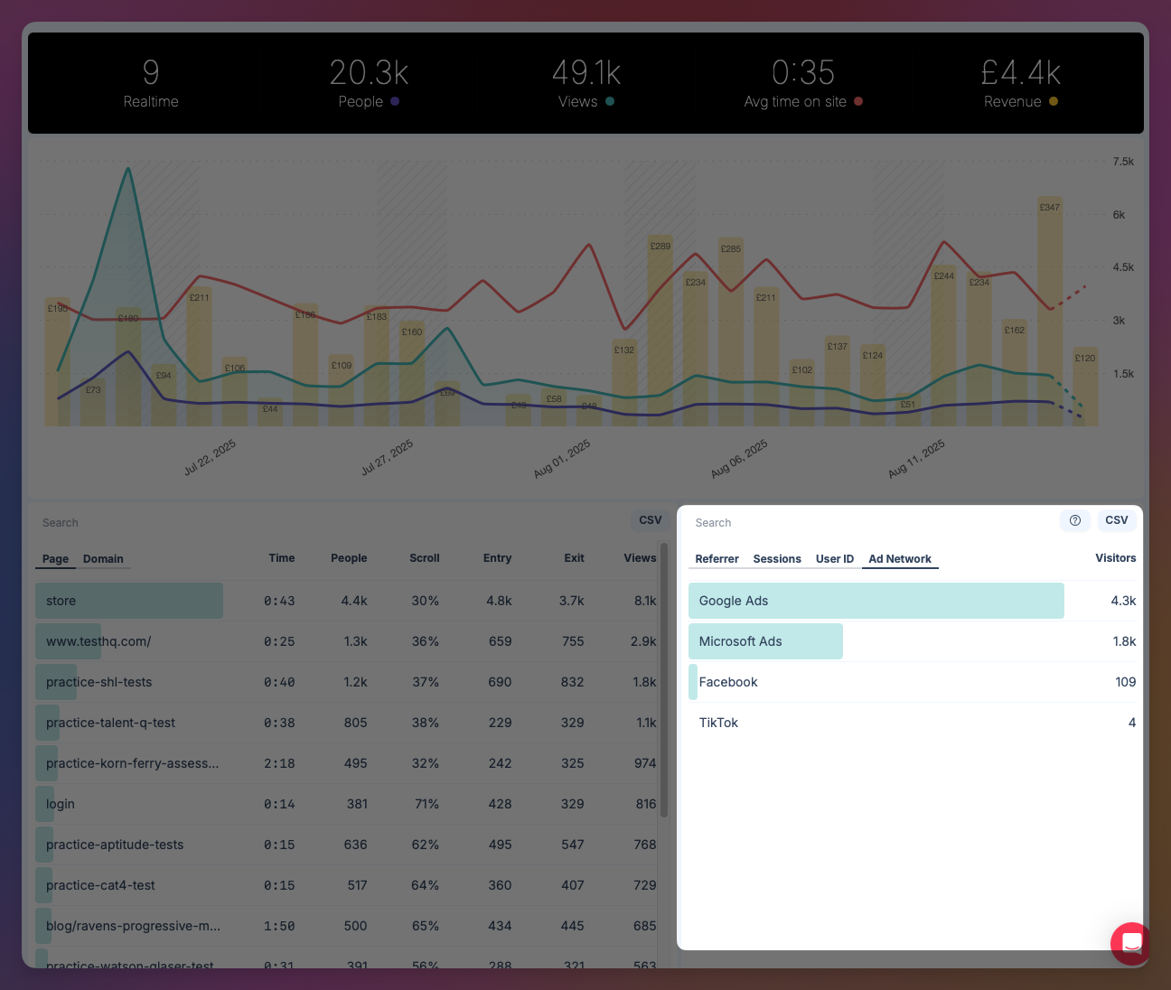Open the Referrer tab
The width and height of the screenshot is (1171, 990).
tap(717, 558)
